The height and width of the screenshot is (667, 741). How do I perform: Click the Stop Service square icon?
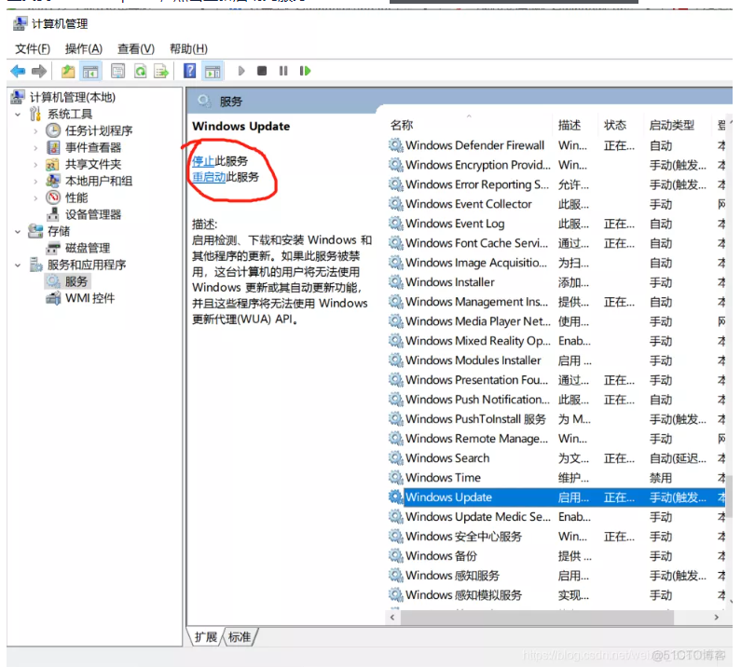(262, 72)
